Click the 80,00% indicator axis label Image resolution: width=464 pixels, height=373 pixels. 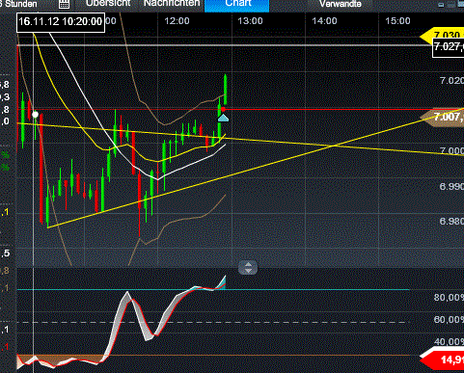[449, 298]
